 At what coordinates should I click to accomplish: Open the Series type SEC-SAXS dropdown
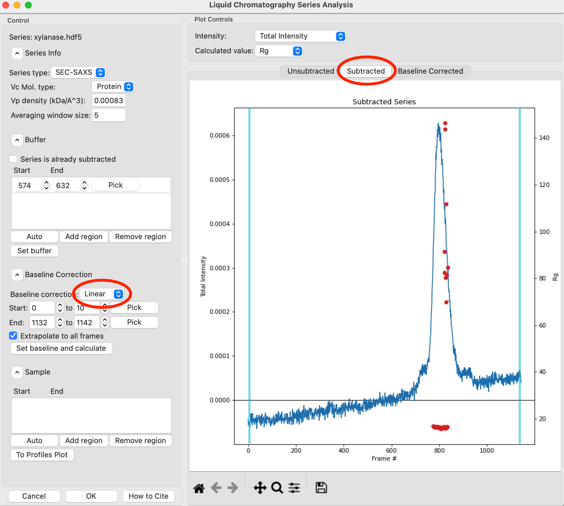[79, 73]
